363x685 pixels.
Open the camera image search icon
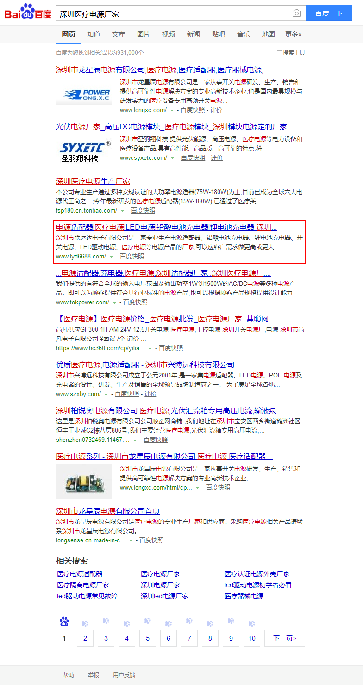coord(297,13)
